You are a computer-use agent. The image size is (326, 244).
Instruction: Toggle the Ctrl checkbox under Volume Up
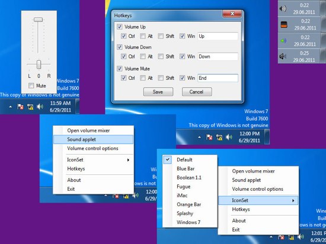tap(123, 36)
